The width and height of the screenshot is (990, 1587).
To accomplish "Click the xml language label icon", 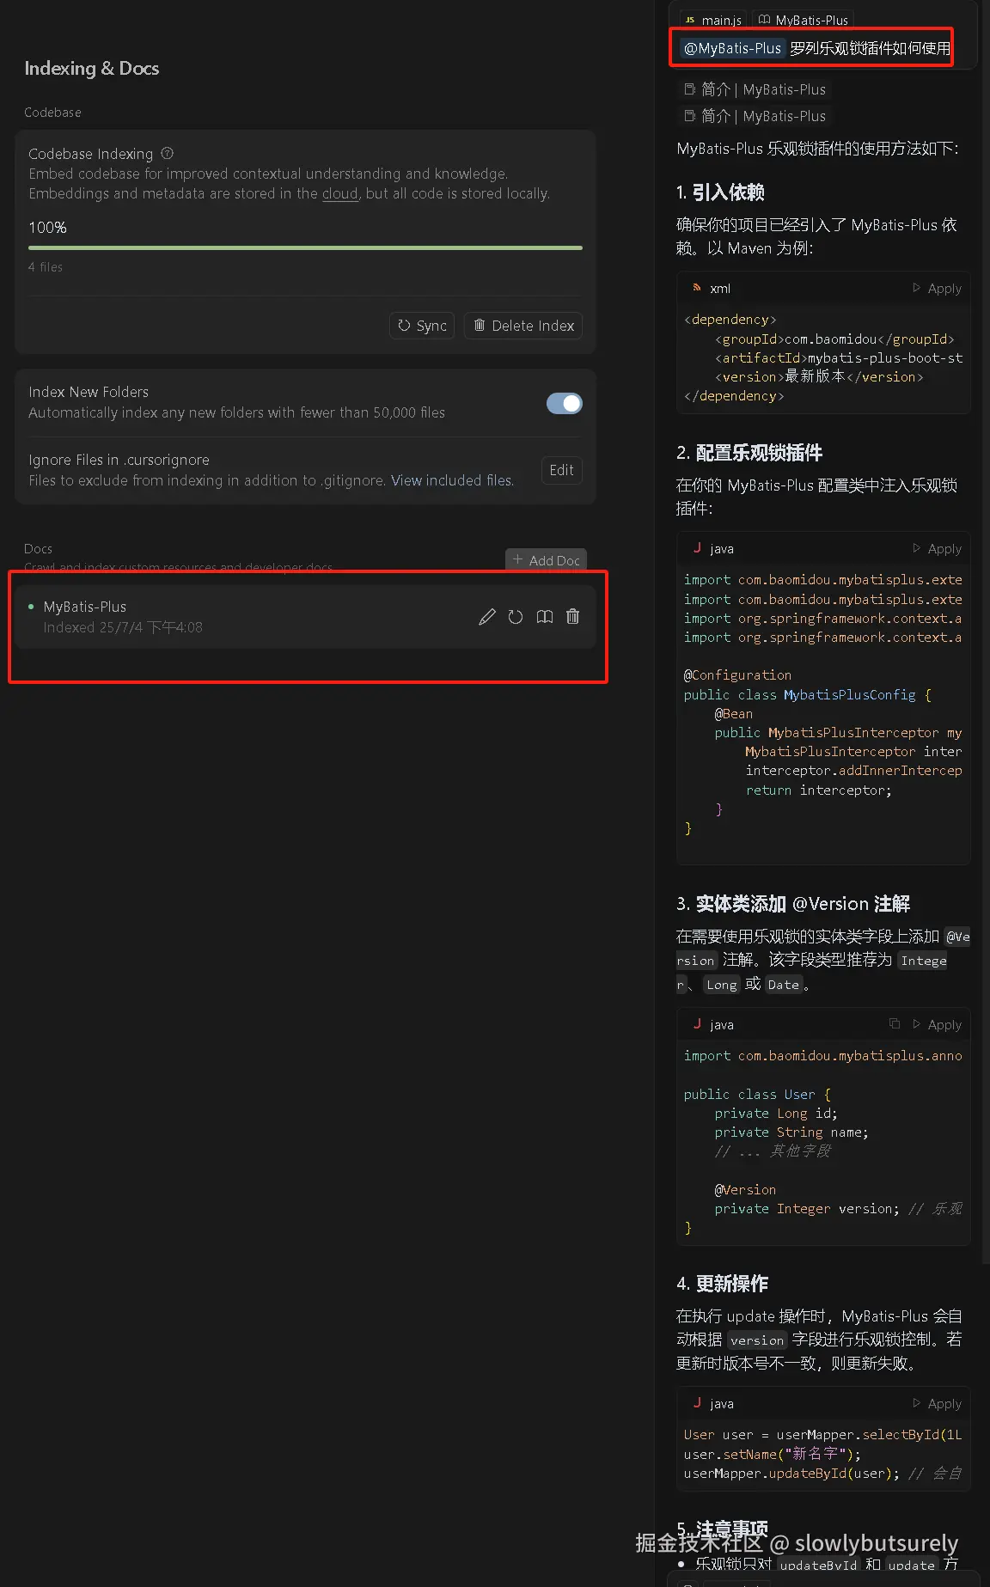I will 697,288.
